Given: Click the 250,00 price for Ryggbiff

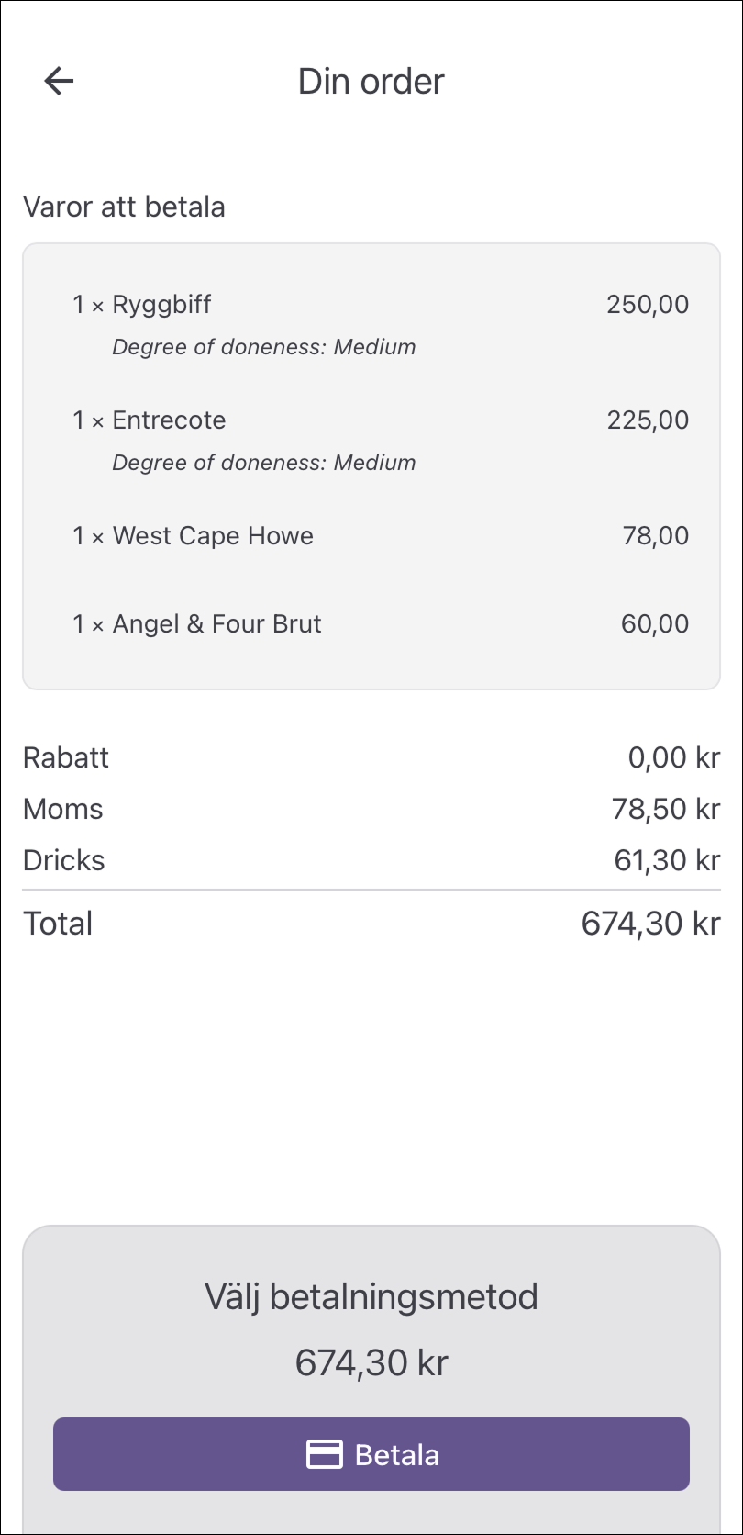Looking at the screenshot, I should pyautogui.click(x=648, y=305).
